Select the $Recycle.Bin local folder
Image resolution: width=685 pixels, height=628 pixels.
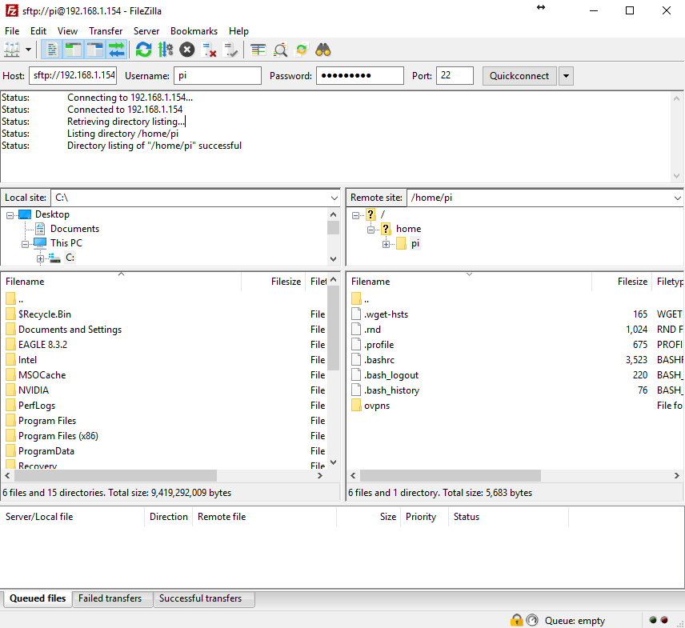[45, 314]
